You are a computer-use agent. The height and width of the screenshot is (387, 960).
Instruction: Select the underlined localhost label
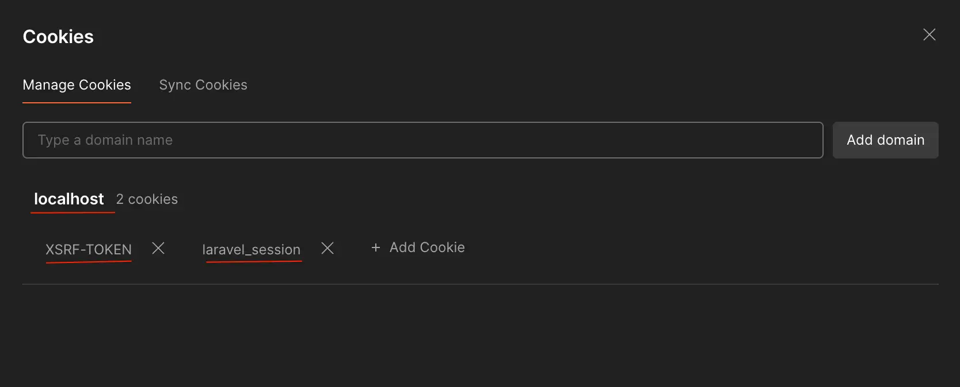(69, 199)
